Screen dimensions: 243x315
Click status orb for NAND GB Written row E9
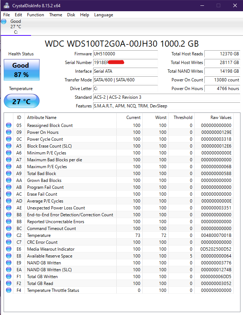pos(9,263)
